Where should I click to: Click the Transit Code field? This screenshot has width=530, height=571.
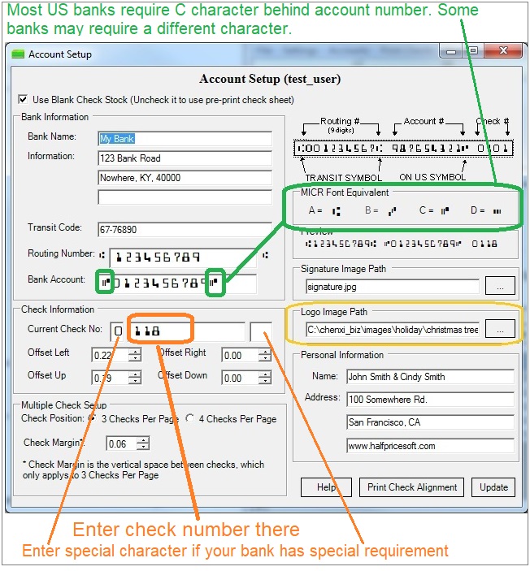185,230
